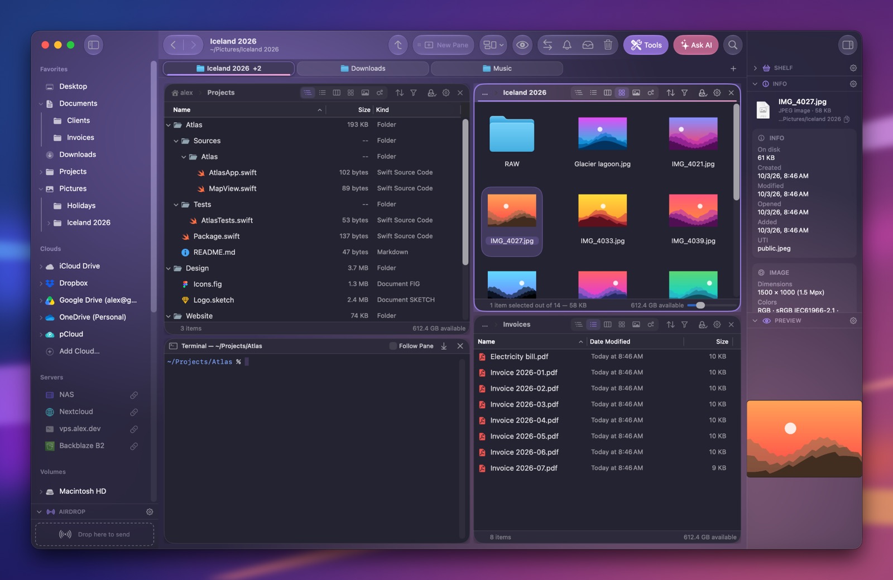Click the link icon next to NAS

134,395
